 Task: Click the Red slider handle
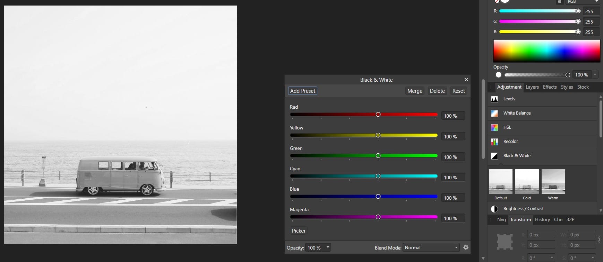point(378,115)
